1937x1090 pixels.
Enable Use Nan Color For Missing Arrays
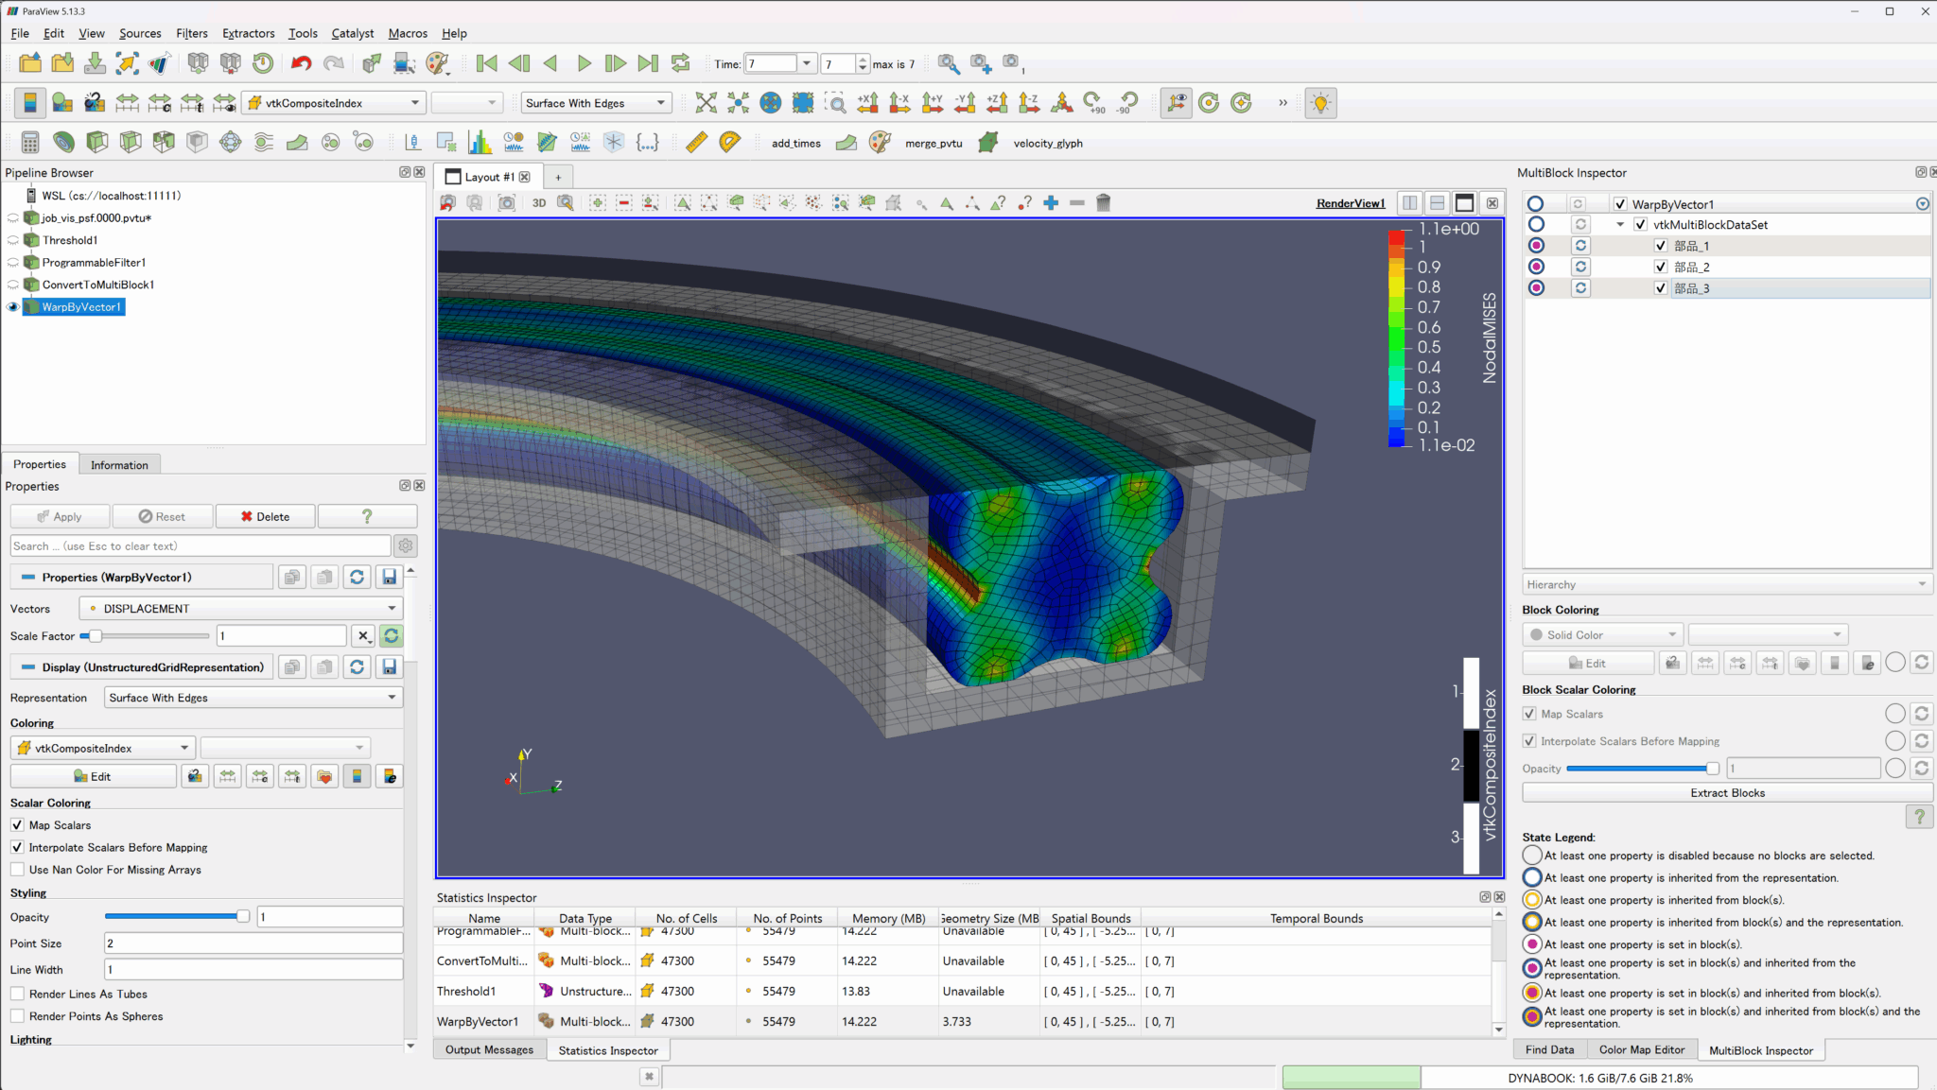pyautogui.click(x=17, y=870)
